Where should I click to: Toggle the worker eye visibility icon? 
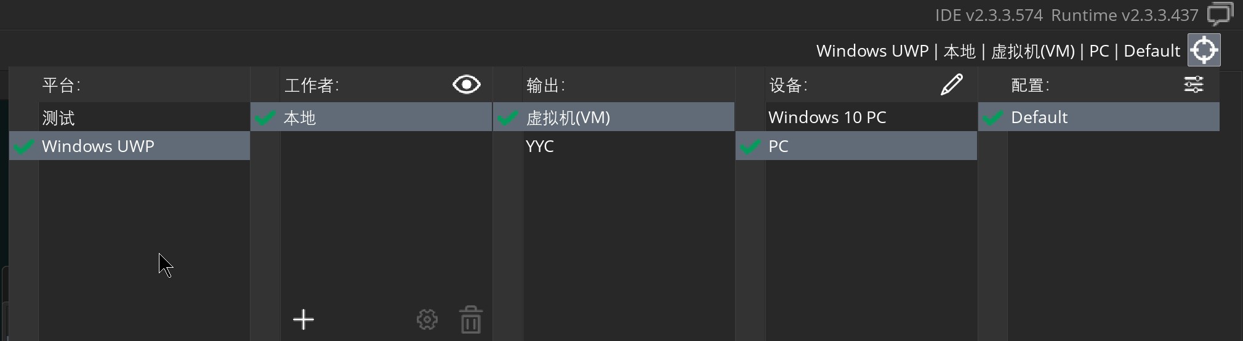pos(466,84)
